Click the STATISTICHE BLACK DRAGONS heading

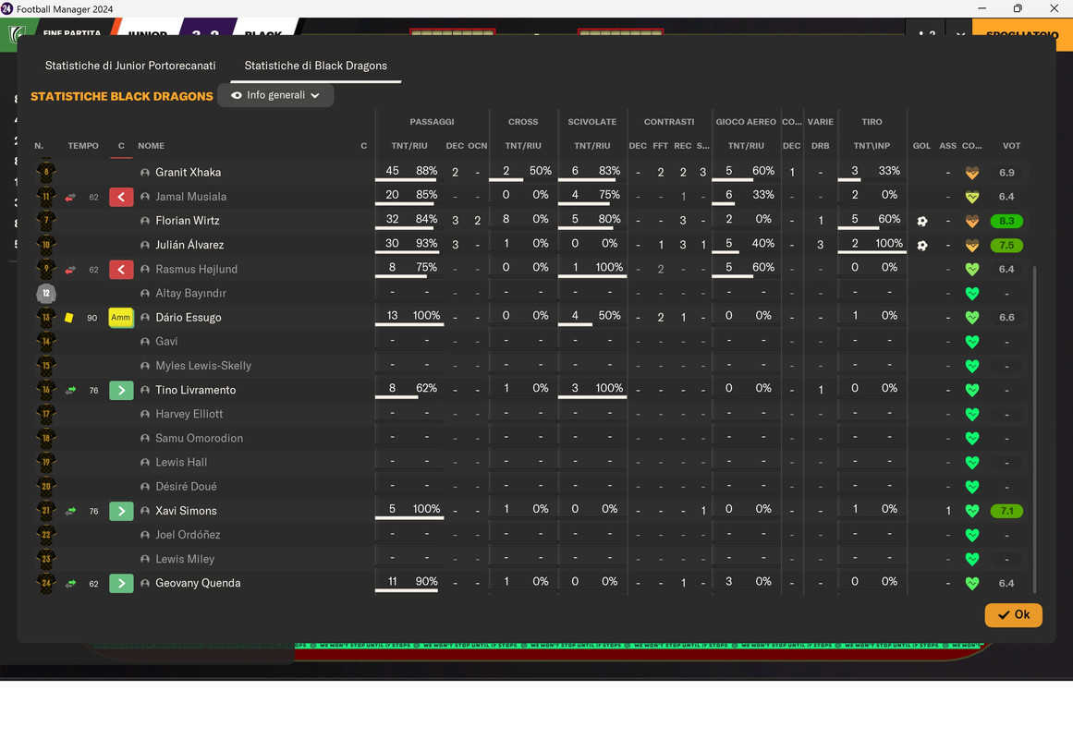tap(122, 96)
